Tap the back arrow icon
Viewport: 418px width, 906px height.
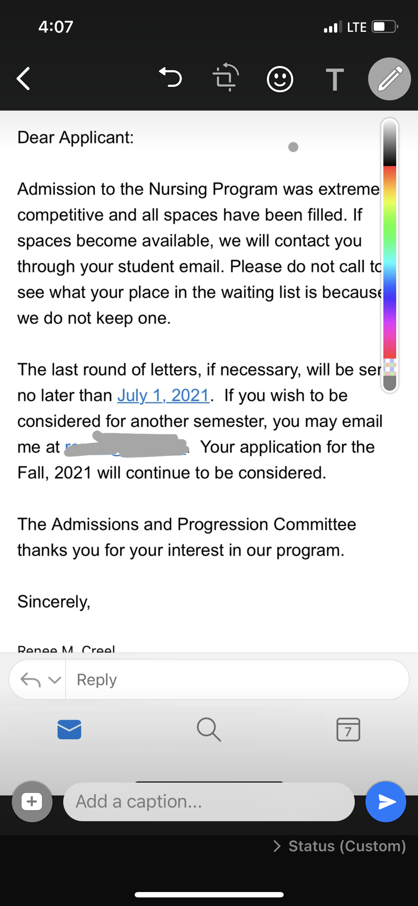tap(24, 79)
